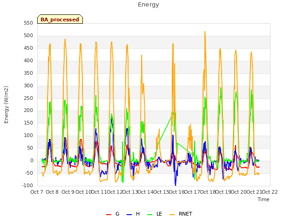Click the green LE legend color marker
Screen dimensions: 298x223
click(x=150, y=215)
